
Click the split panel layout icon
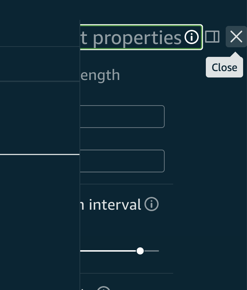click(x=212, y=37)
